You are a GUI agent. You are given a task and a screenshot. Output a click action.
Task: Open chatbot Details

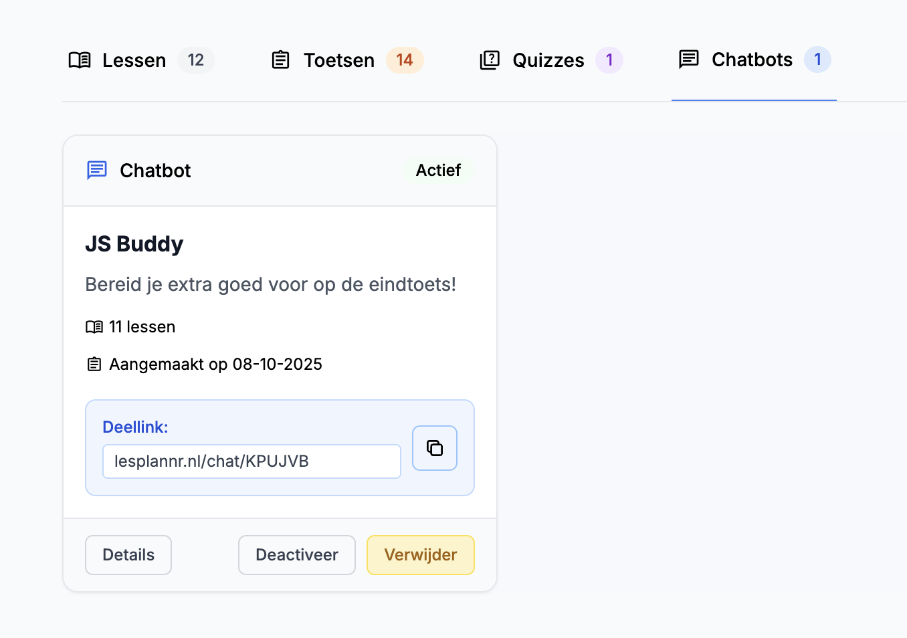coord(128,555)
